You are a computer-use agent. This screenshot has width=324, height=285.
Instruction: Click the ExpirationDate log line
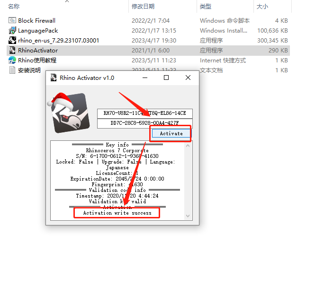click(x=117, y=179)
